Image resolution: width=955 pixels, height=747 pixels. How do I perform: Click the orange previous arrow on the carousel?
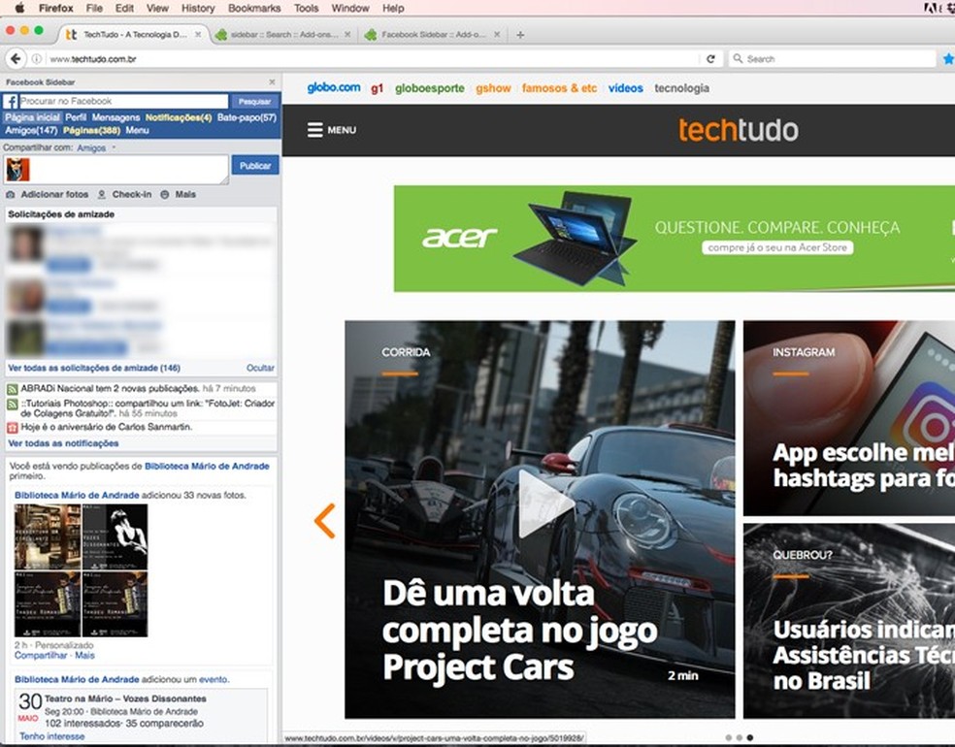coord(323,521)
